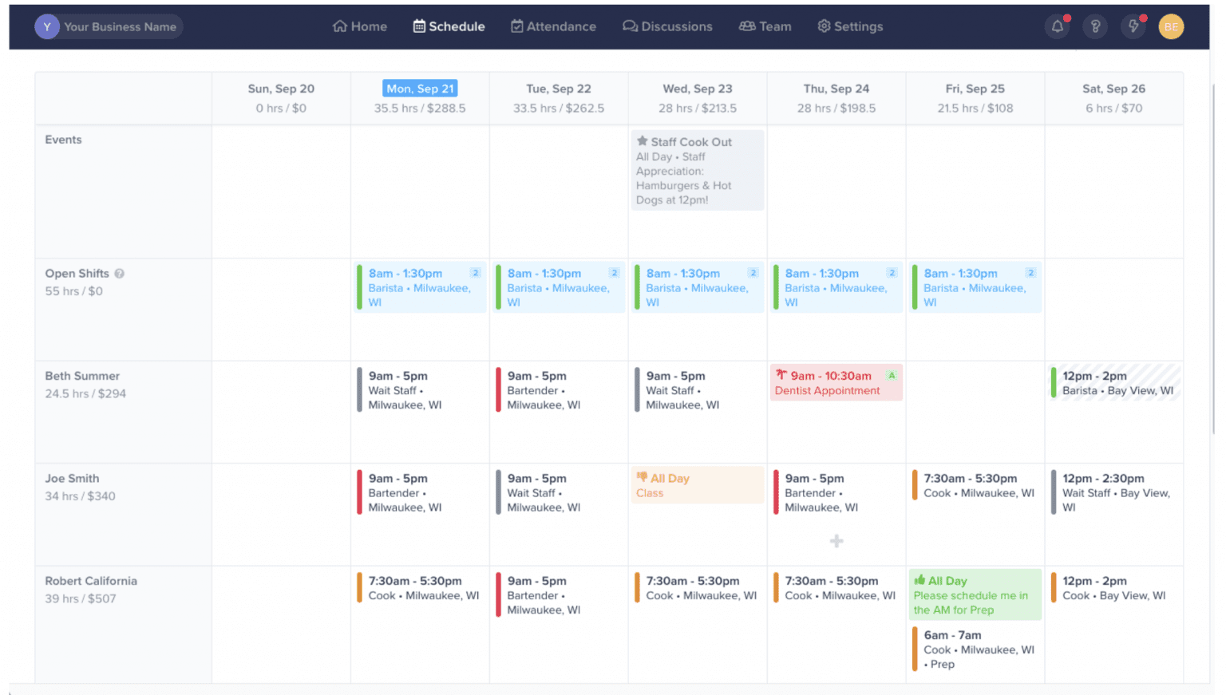Switch to the Team section
The width and height of the screenshot is (1226, 695).
(765, 26)
